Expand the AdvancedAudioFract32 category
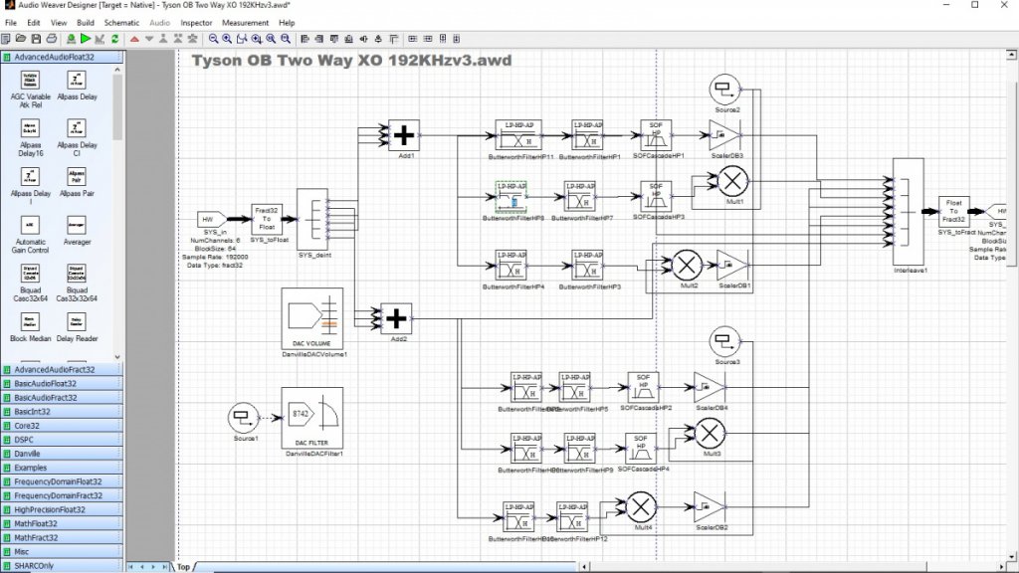1019x573 pixels. point(62,370)
